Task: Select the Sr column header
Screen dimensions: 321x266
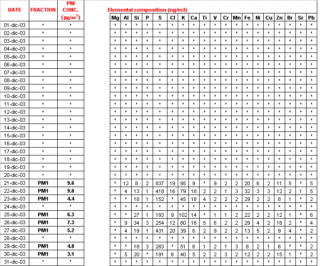Action: coord(301,18)
